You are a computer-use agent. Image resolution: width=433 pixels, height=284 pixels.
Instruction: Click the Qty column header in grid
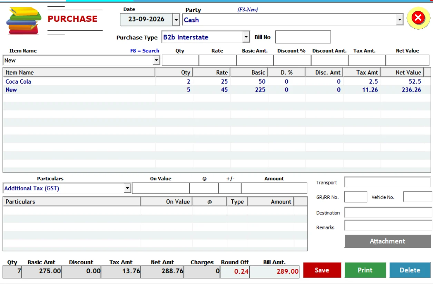click(174, 72)
